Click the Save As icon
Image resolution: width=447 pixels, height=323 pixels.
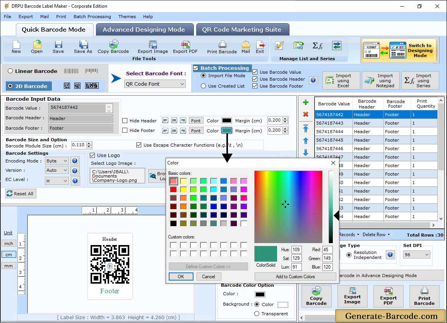coord(83,47)
